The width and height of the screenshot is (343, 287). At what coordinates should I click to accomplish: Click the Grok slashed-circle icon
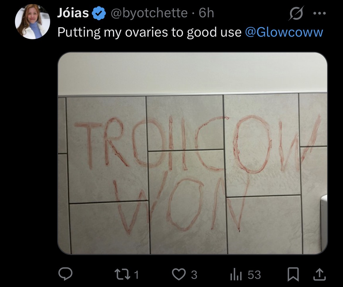coord(296,13)
